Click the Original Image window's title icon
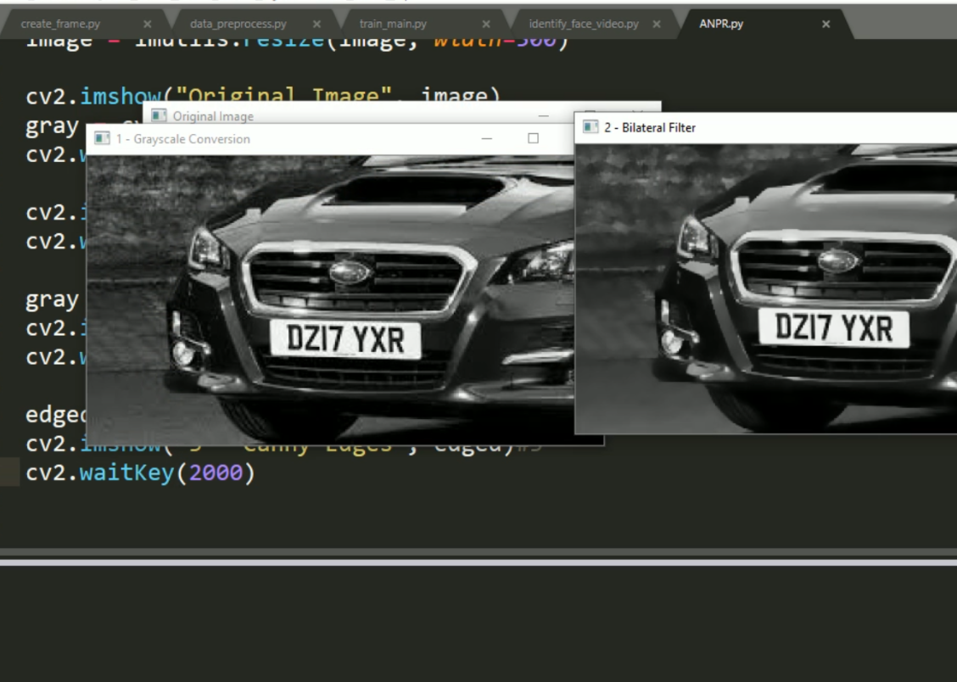Screen dimensions: 957x682 159,115
